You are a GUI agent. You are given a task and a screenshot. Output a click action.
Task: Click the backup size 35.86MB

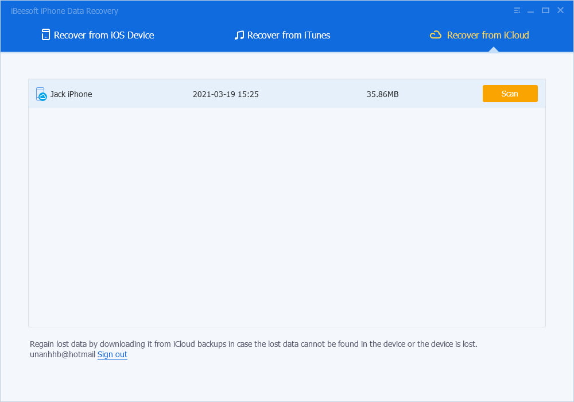coord(382,94)
